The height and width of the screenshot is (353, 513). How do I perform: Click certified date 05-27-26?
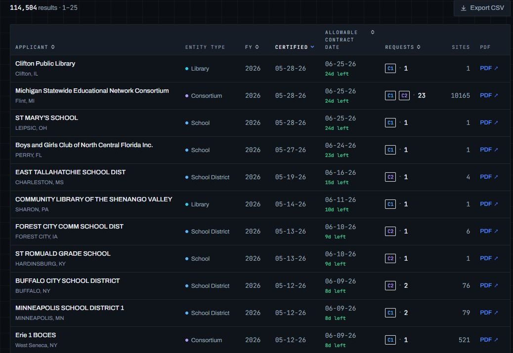point(291,150)
